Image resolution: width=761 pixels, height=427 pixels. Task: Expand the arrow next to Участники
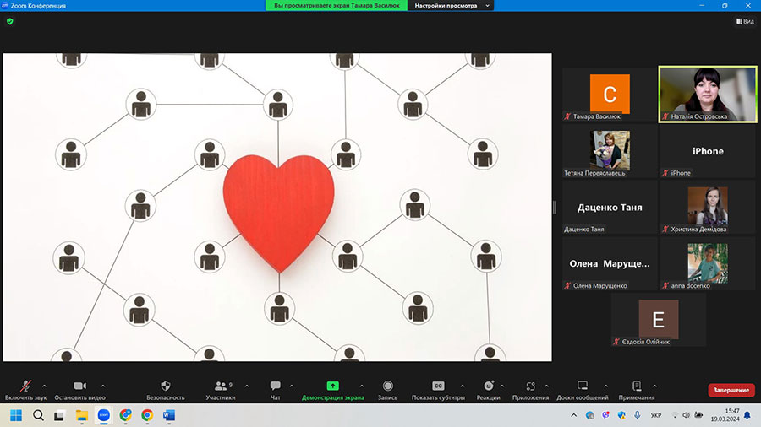(x=247, y=386)
